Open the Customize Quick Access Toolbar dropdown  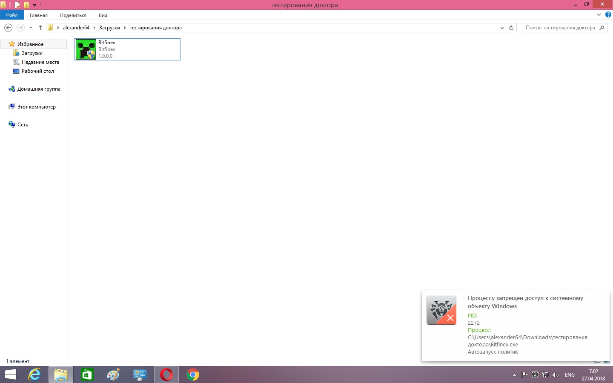[x=35, y=6]
